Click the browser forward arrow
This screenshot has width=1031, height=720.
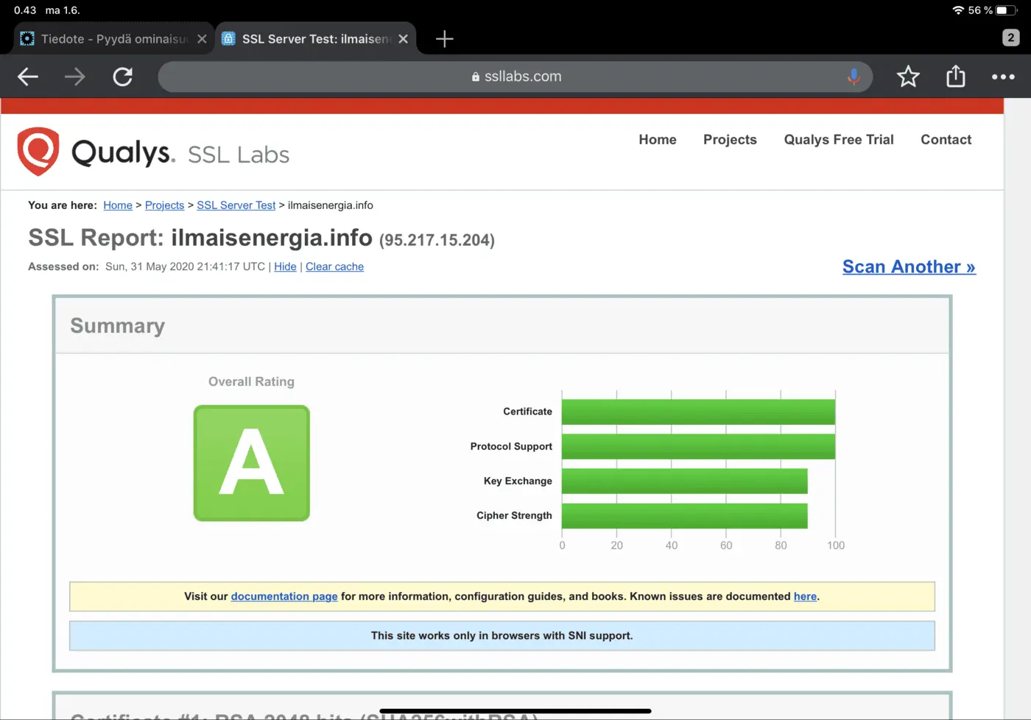click(75, 77)
